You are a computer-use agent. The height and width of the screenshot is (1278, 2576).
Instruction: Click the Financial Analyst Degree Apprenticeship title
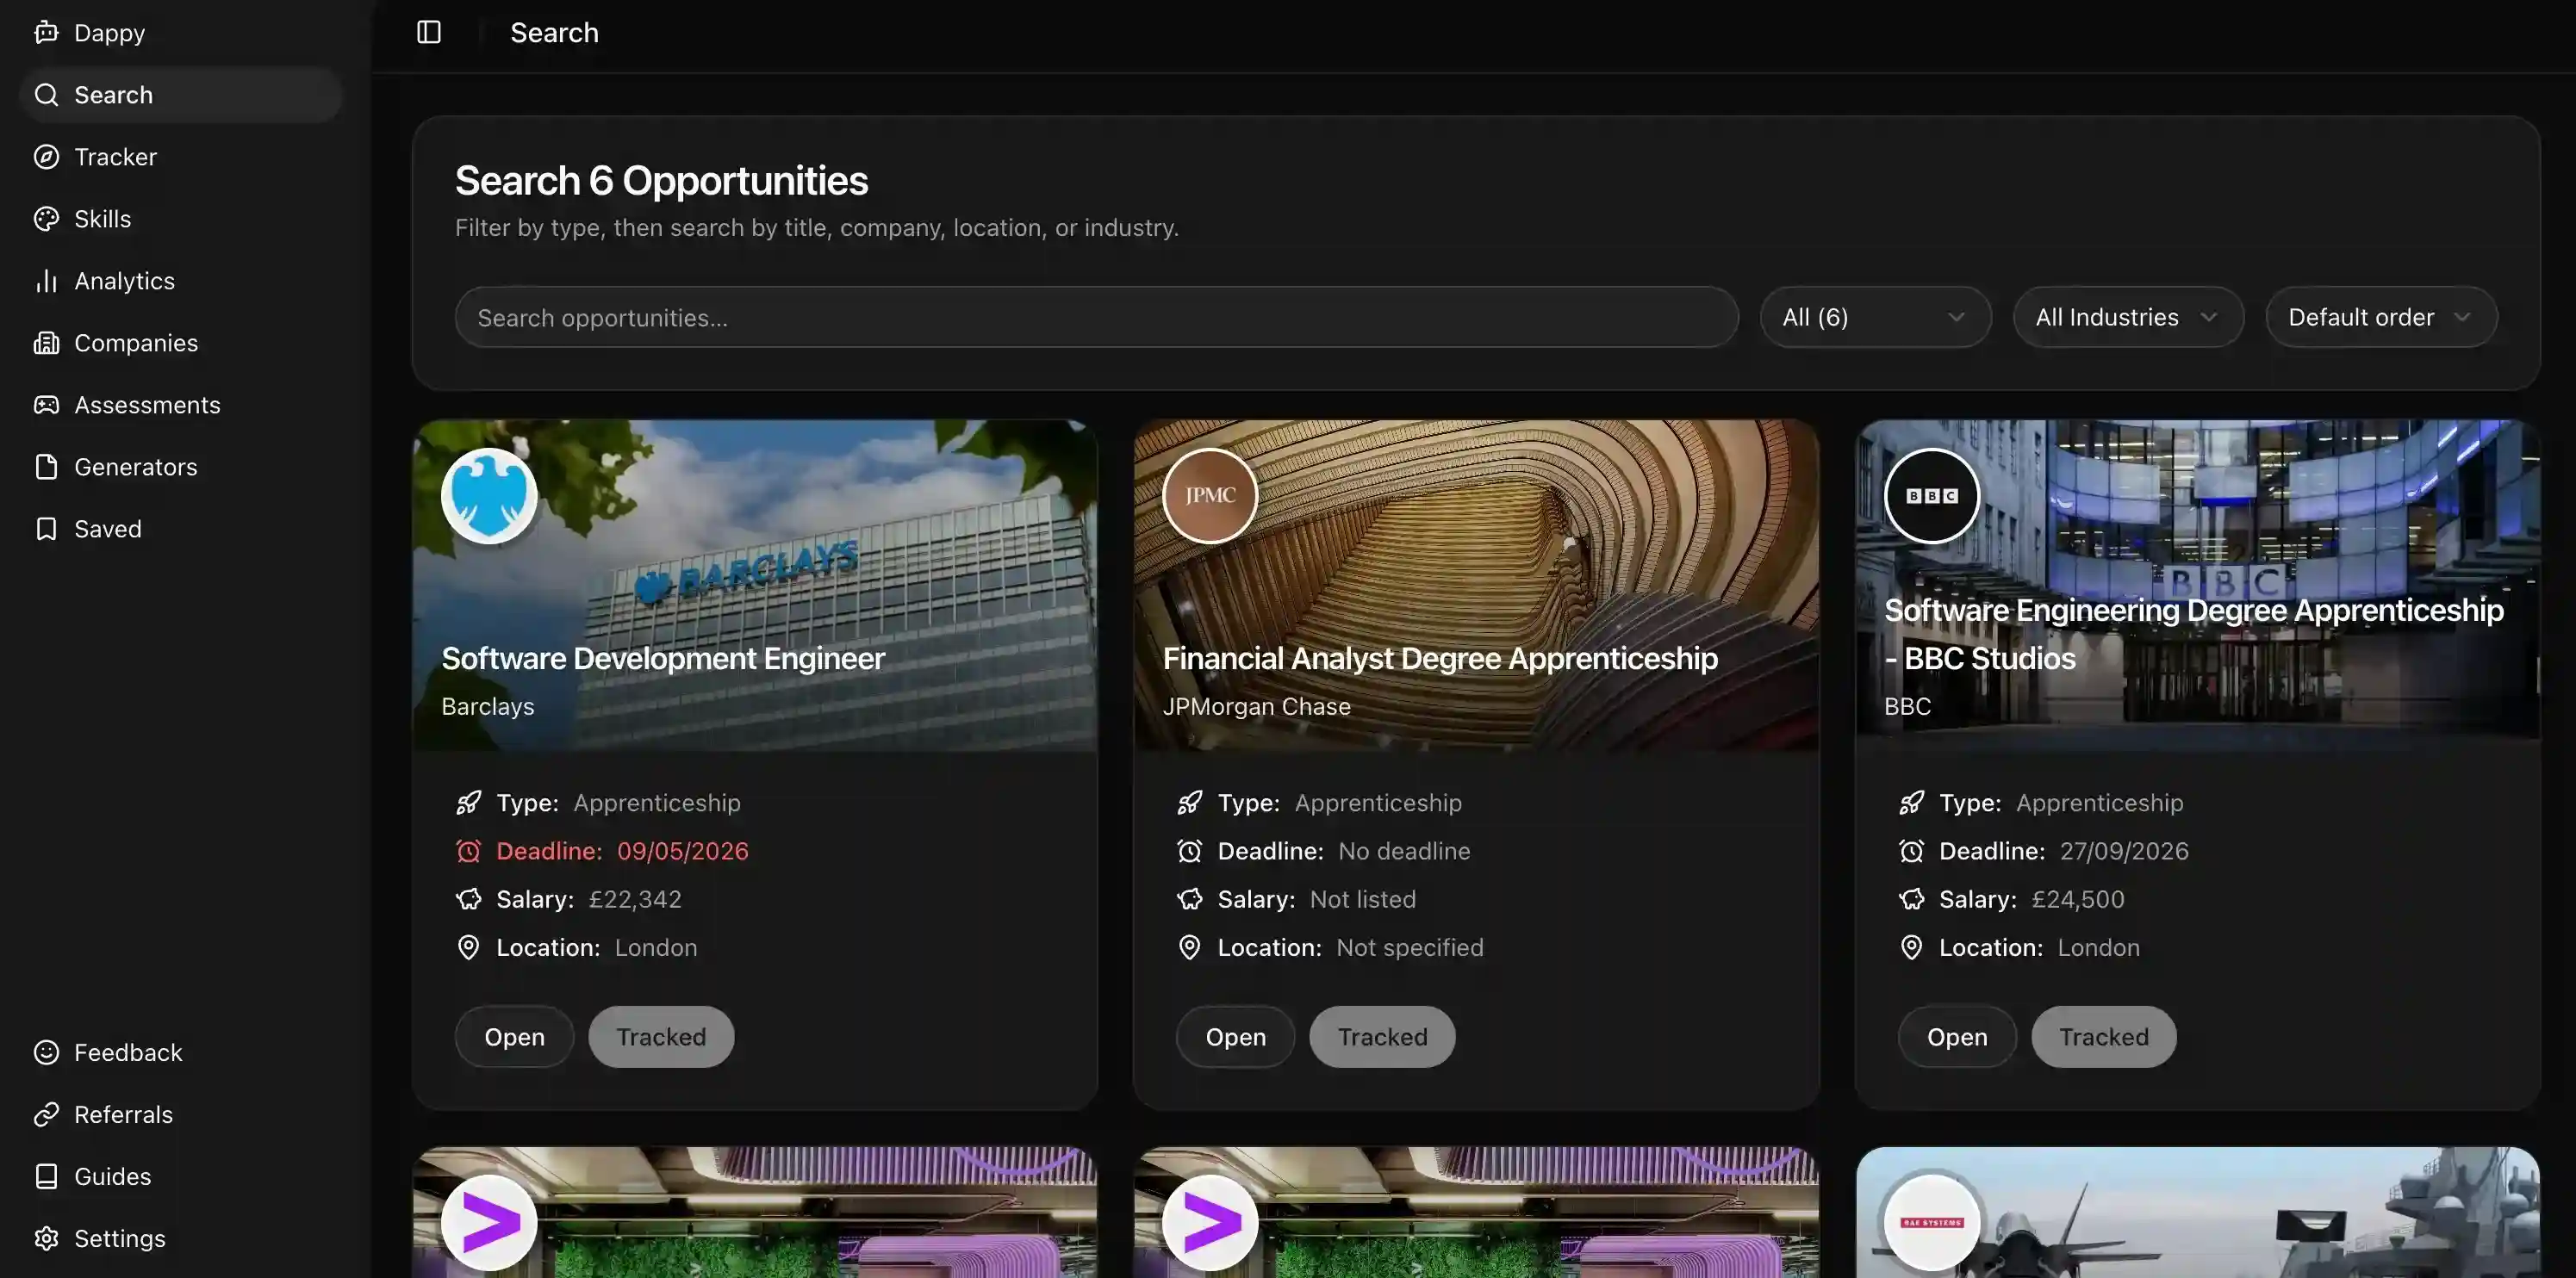1440,659
